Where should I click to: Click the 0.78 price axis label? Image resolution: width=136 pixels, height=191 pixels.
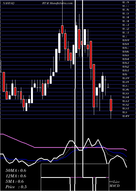[126, 2]
